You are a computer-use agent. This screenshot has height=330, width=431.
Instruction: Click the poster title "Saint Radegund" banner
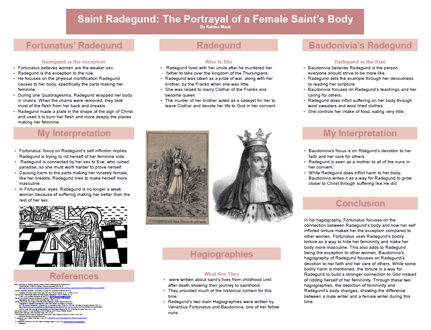215,19
